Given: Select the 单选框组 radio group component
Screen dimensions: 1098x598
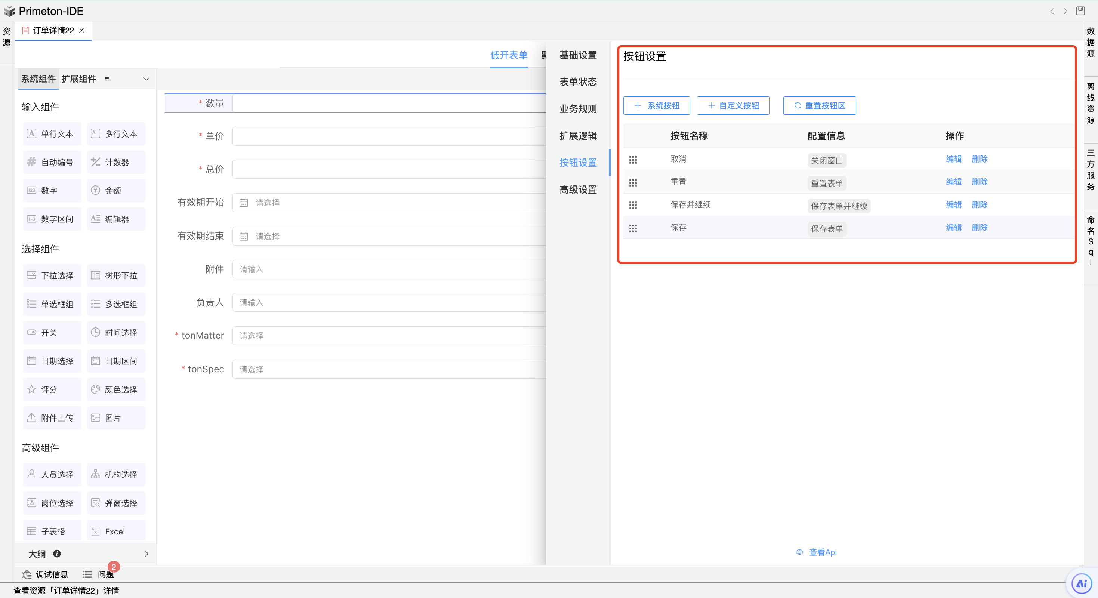Looking at the screenshot, I should coord(52,304).
